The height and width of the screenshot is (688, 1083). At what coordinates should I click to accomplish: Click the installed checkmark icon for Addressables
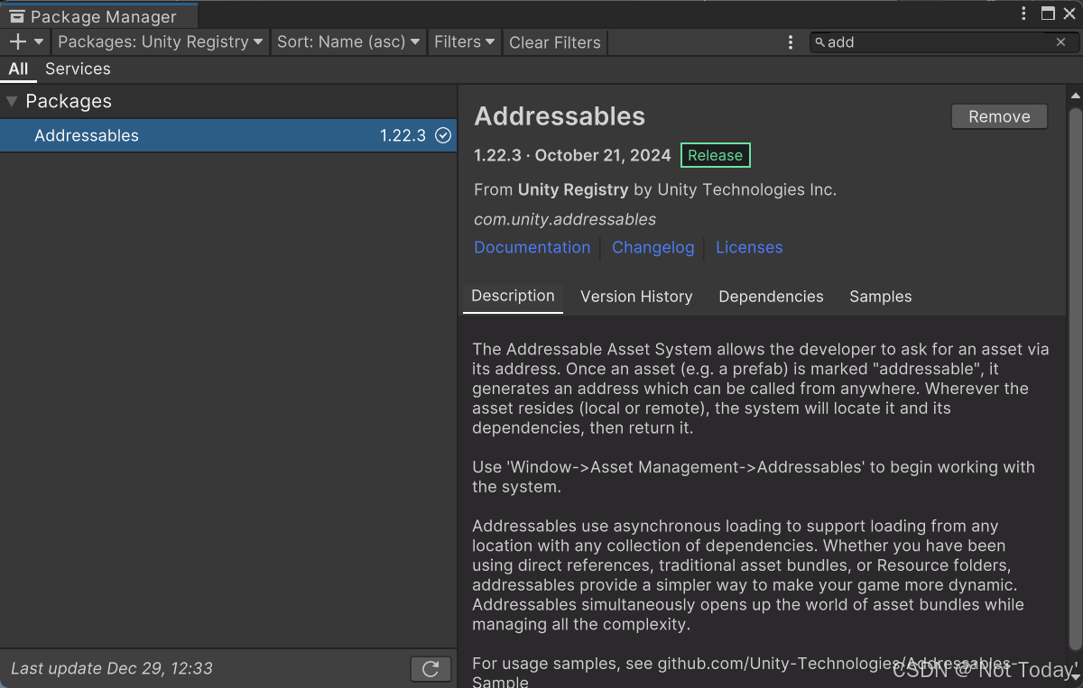(x=443, y=135)
